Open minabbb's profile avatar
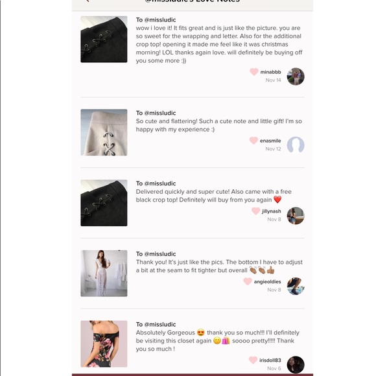The width and height of the screenshot is (376, 376). tap(296, 76)
